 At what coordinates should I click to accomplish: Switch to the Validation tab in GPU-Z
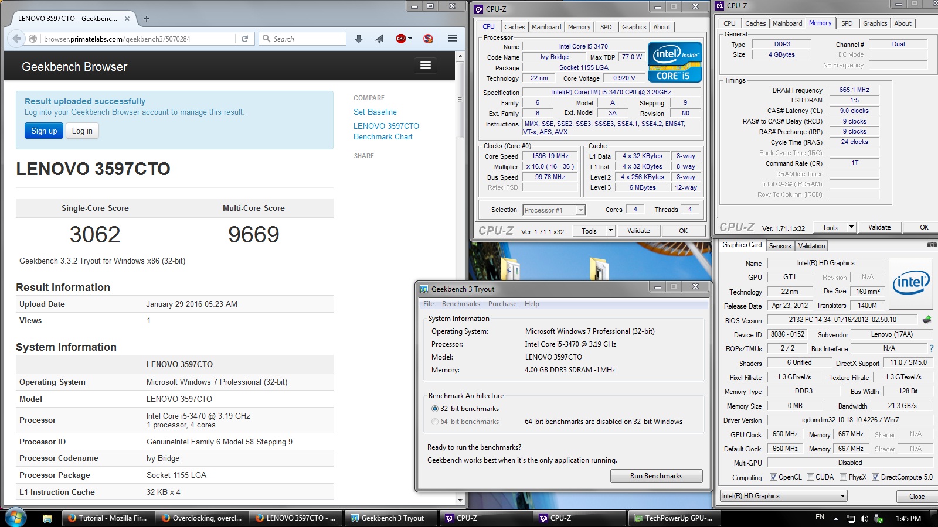click(x=811, y=246)
